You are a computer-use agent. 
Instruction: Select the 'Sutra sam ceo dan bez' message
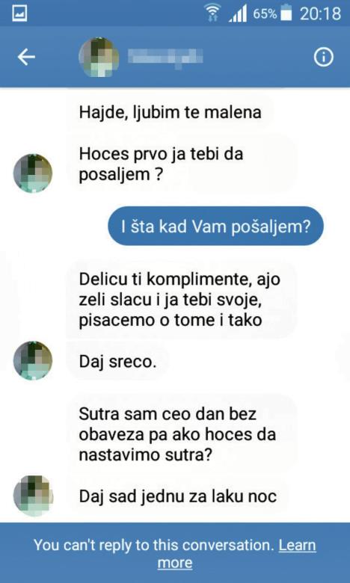(x=182, y=434)
